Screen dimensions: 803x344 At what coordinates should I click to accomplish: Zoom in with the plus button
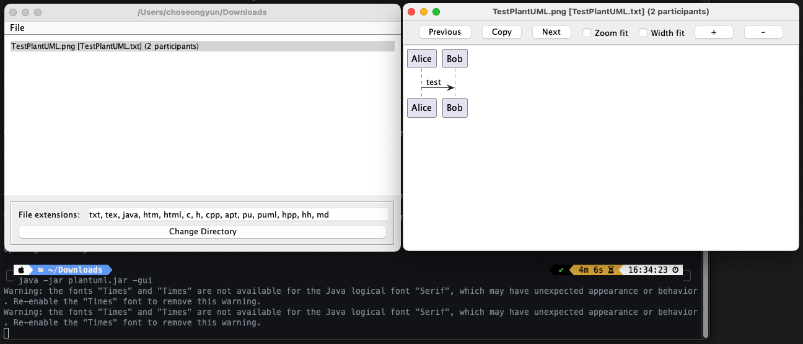714,32
